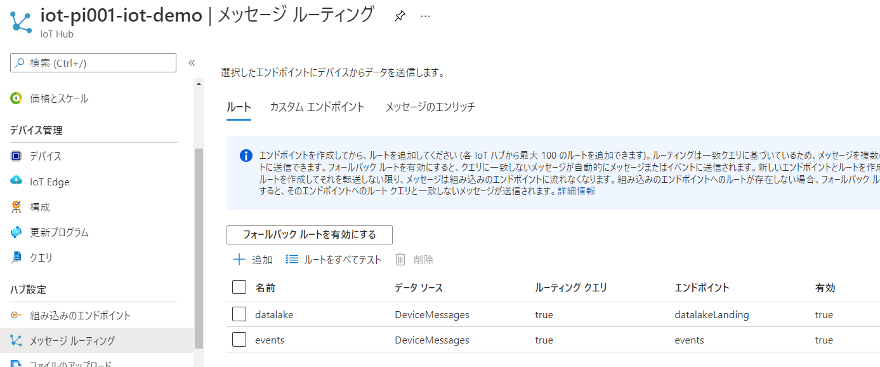Click the IoT Edge cloud icon

tap(16, 182)
